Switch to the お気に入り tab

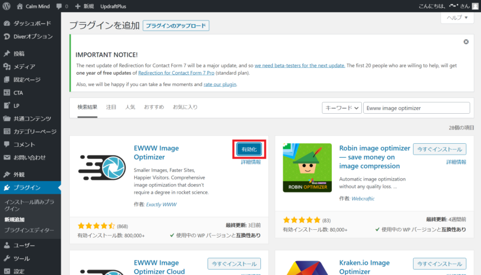(x=185, y=107)
